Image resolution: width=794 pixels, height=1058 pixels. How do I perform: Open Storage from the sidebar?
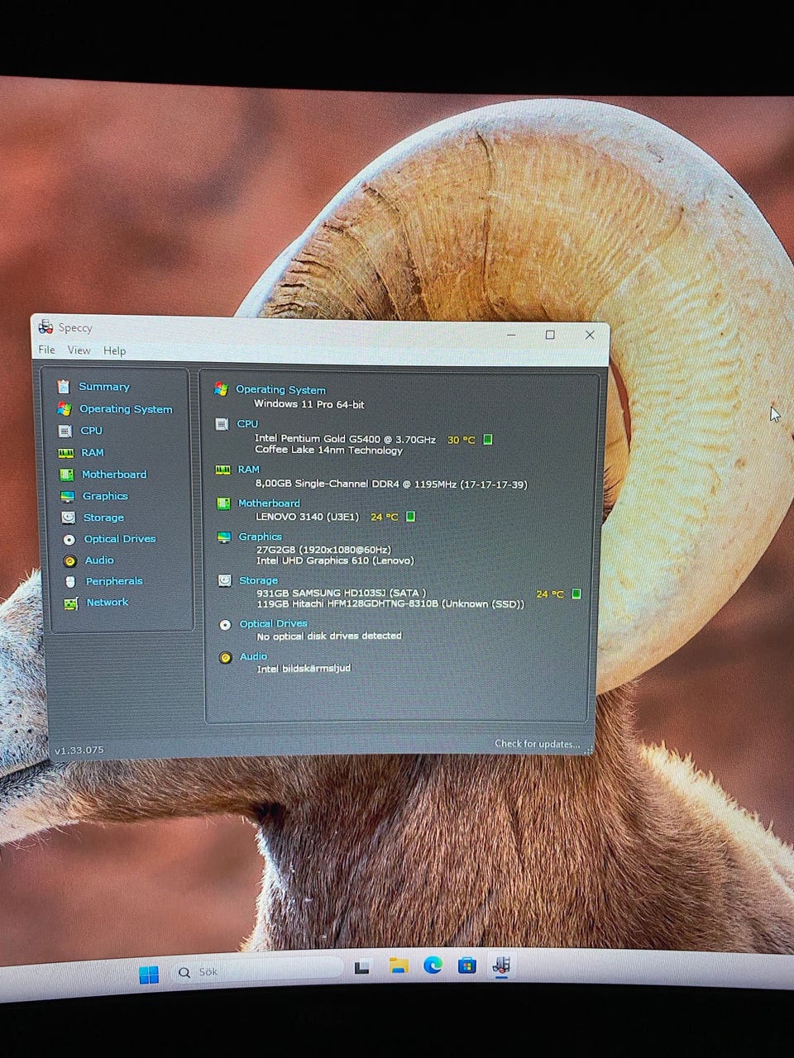[x=103, y=517]
